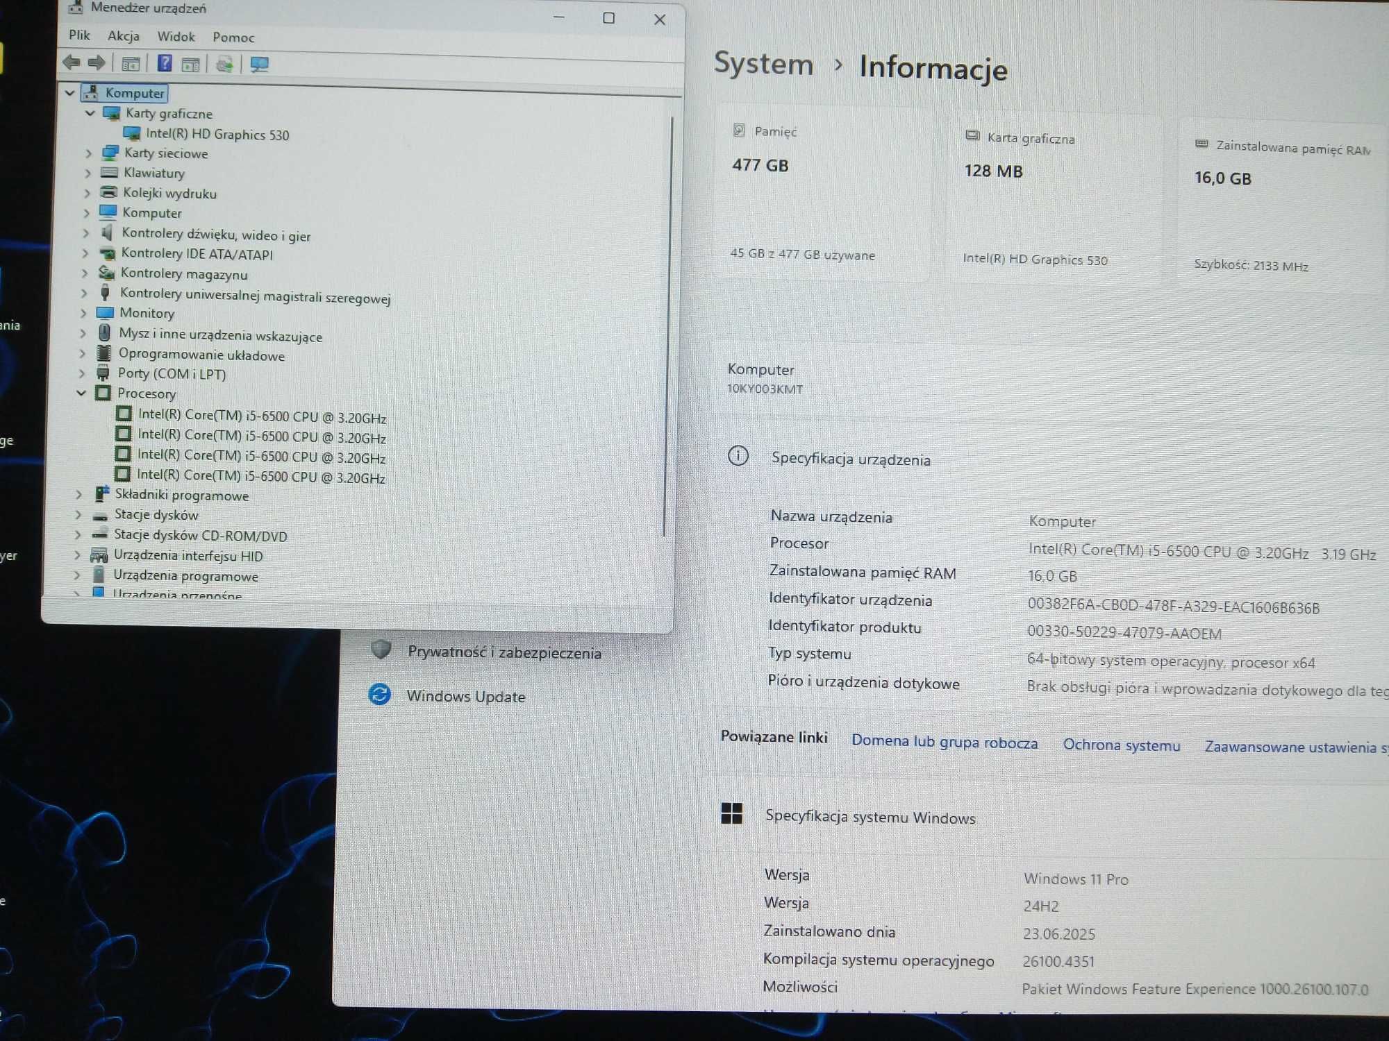This screenshot has width=1389, height=1041.
Task: Click the Forward arrow in Device Manager toolbar
Action: pyautogui.click(x=97, y=63)
